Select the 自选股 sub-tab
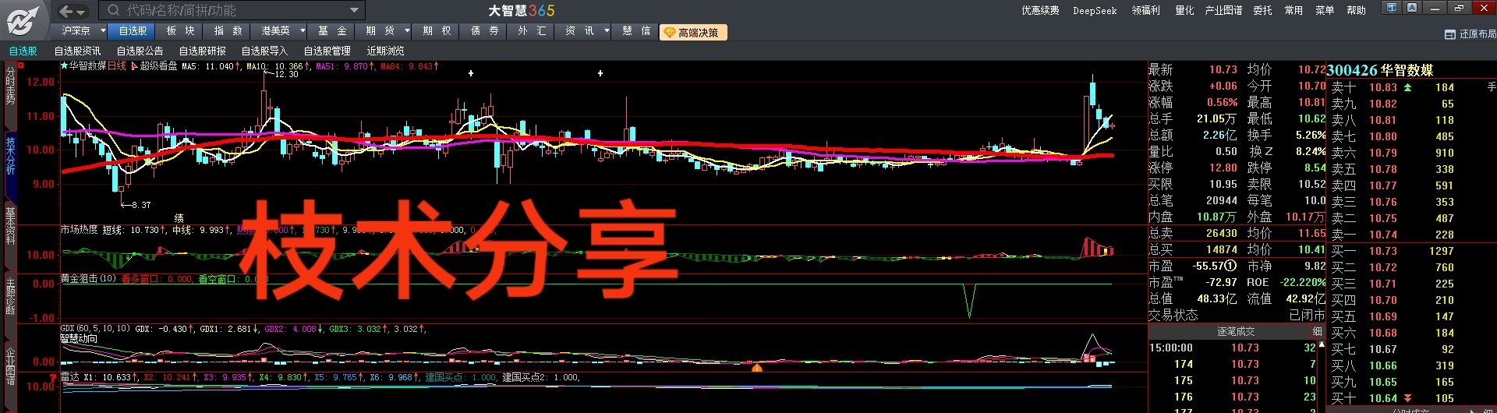Viewport: 1497px width, 413px height. click(23, 51)
